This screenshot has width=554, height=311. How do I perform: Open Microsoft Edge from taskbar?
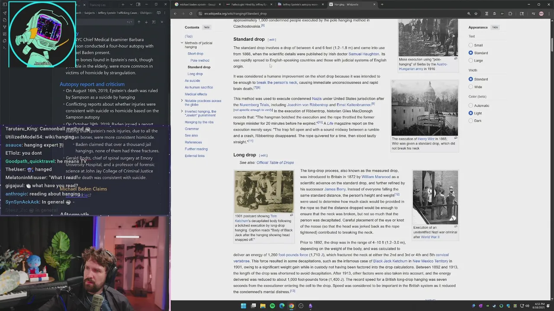(x=282, y=306)
